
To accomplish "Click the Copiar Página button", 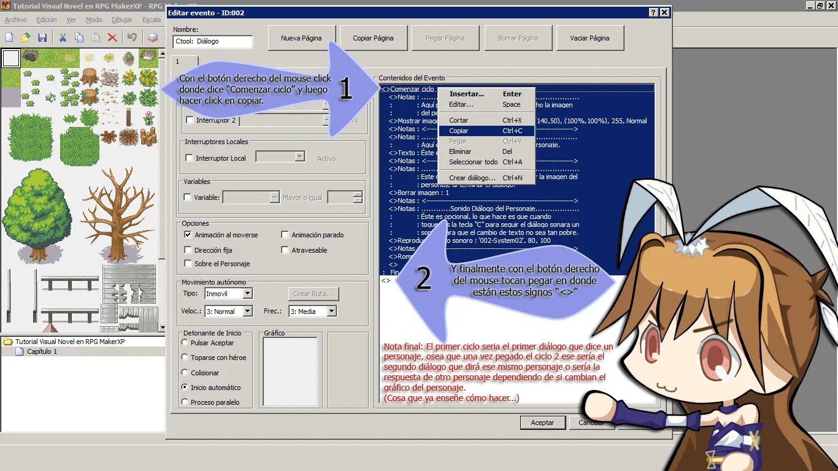I will [x=373, y=38].
